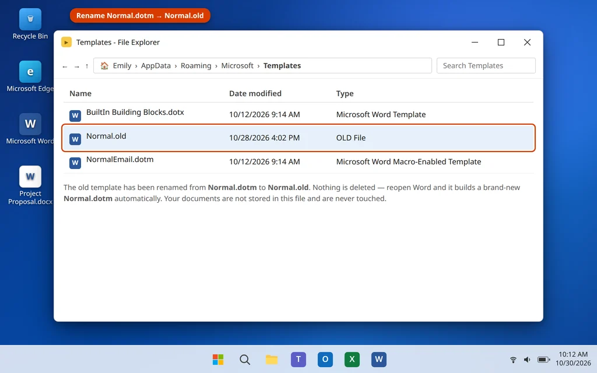Click AppData in the breadcrumb path

(156, 65)
